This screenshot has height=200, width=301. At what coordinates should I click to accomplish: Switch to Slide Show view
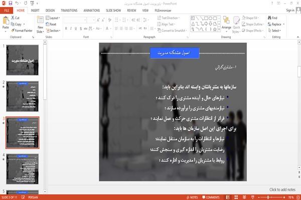point(253,197)
